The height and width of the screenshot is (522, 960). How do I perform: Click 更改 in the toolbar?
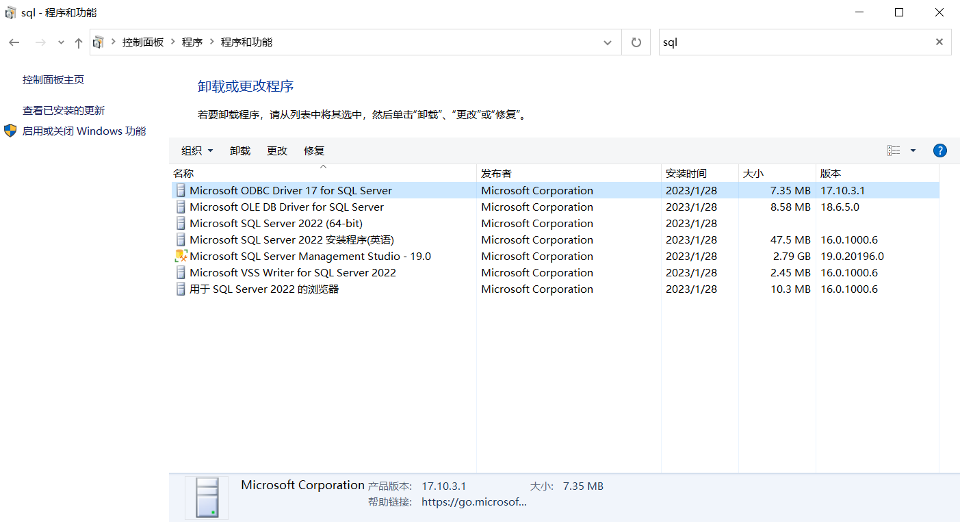277,151
